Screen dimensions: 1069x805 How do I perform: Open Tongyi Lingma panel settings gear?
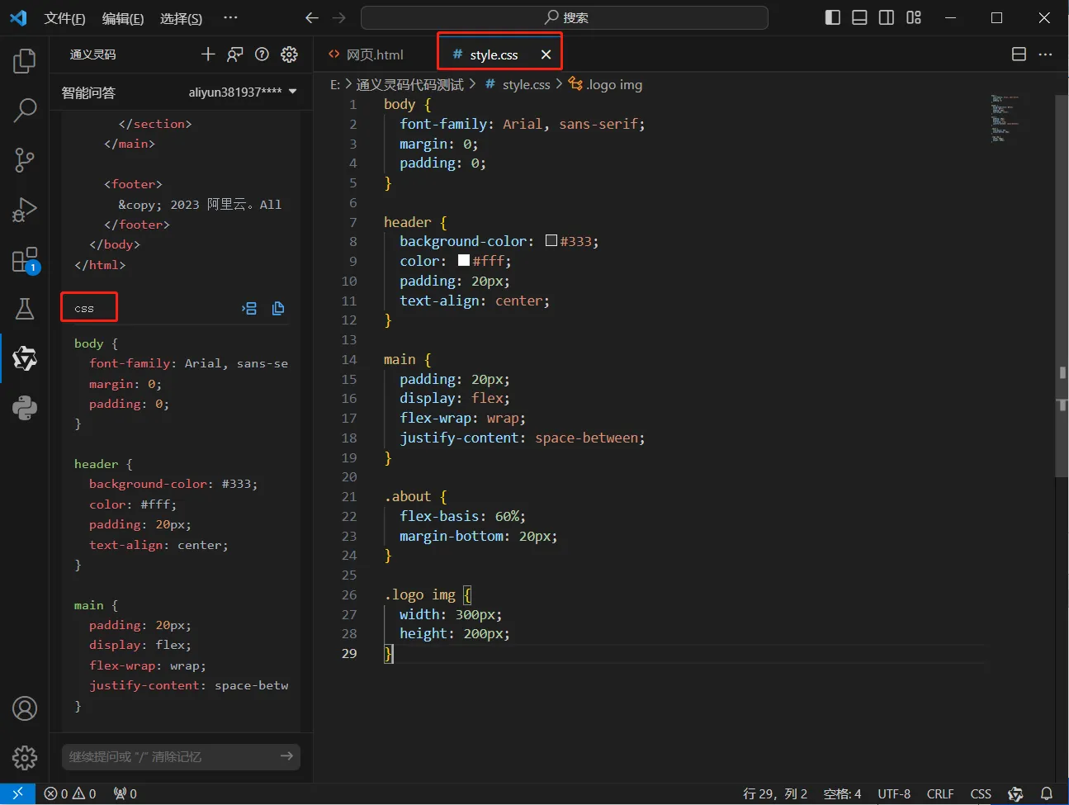point(289,54)
